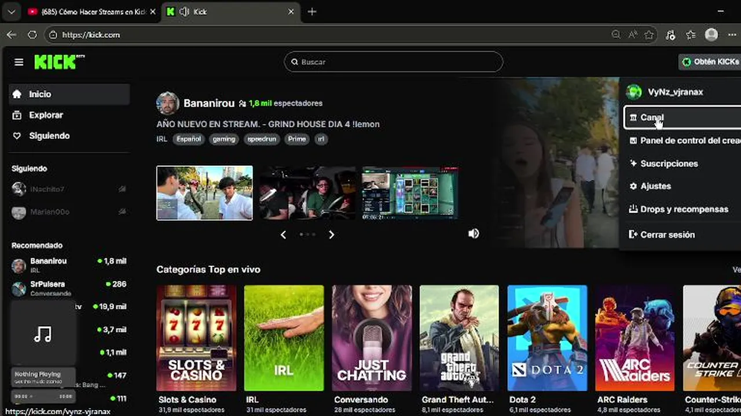741x416 pixels.
Task: Select second carousel thumbnail with car interior
Action: pyautogui.click(x=307, y=193)
